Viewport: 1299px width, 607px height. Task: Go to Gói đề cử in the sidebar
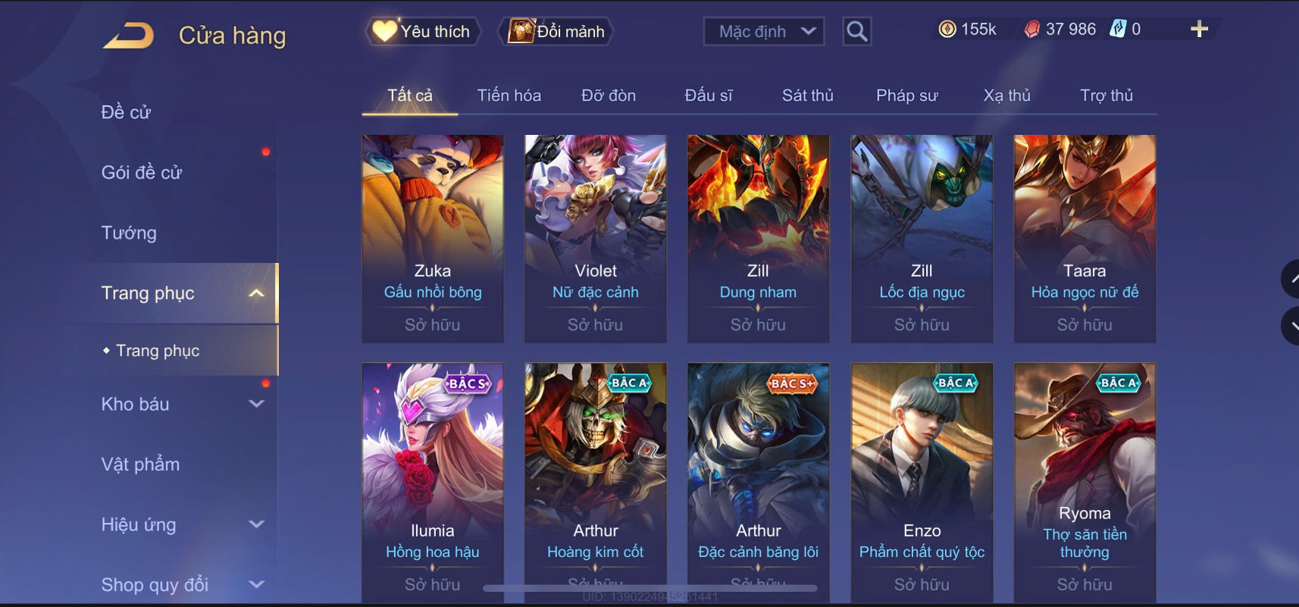[x=142, y=173]
